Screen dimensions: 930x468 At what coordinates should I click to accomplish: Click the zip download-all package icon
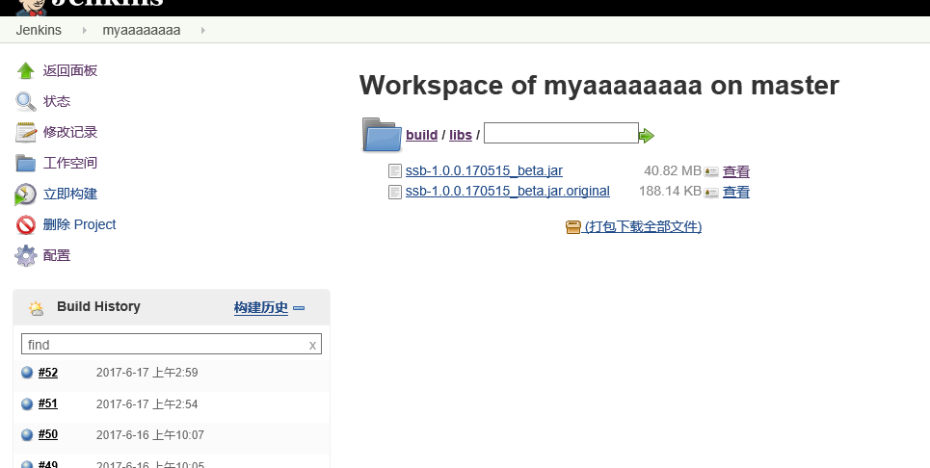[572, 227]
